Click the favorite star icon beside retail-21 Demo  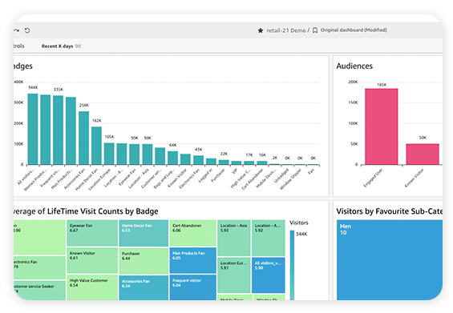[261, 30]
